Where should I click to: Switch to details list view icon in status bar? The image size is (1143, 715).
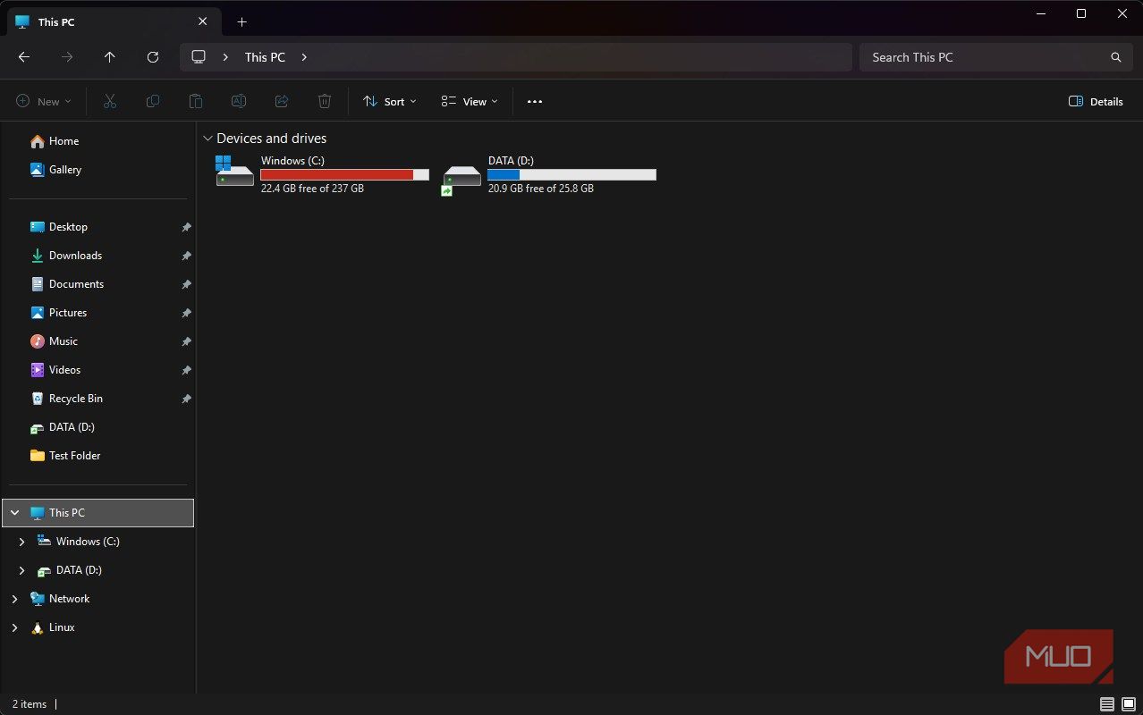coord(1107,704)
